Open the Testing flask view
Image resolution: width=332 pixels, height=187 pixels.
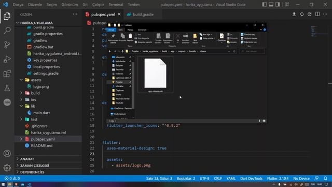point(7,88)
